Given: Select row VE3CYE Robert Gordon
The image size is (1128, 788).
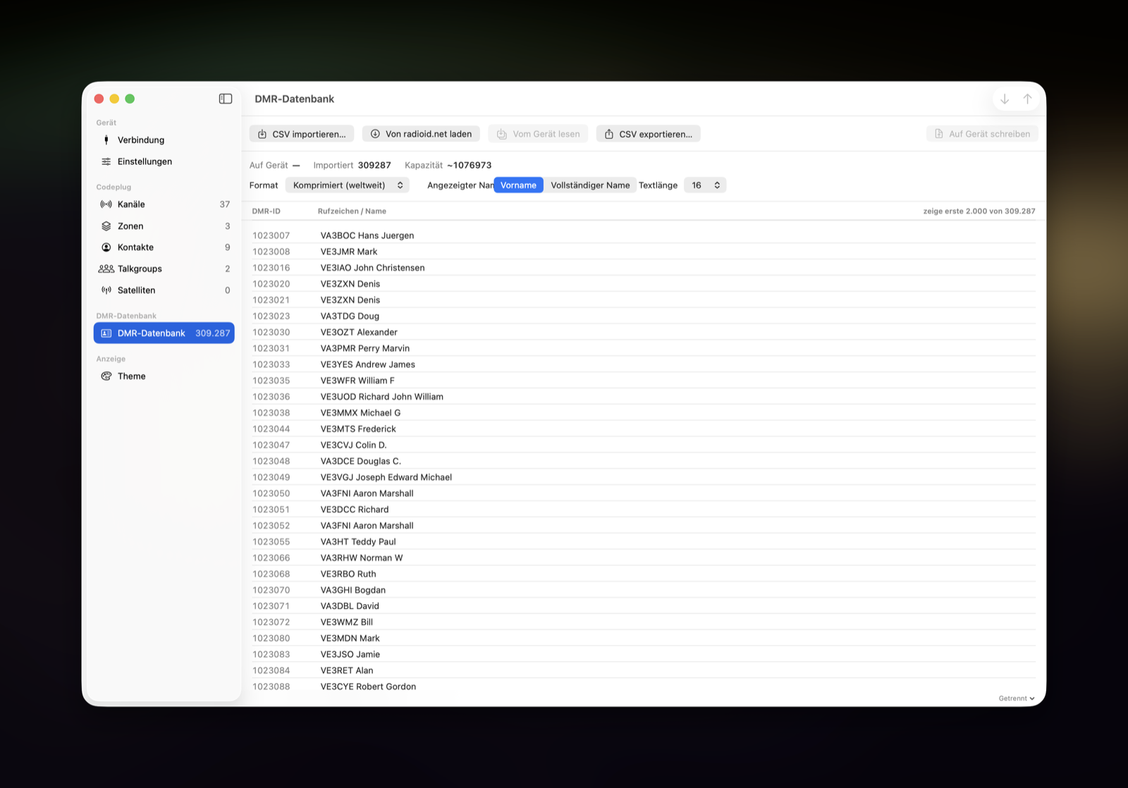Looking at the screenshot, I should click(x=644, y=687).
